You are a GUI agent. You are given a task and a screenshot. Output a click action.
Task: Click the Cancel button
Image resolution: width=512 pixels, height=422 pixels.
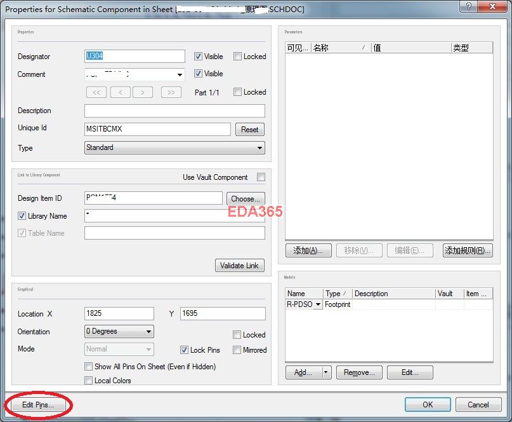[478, 405]
